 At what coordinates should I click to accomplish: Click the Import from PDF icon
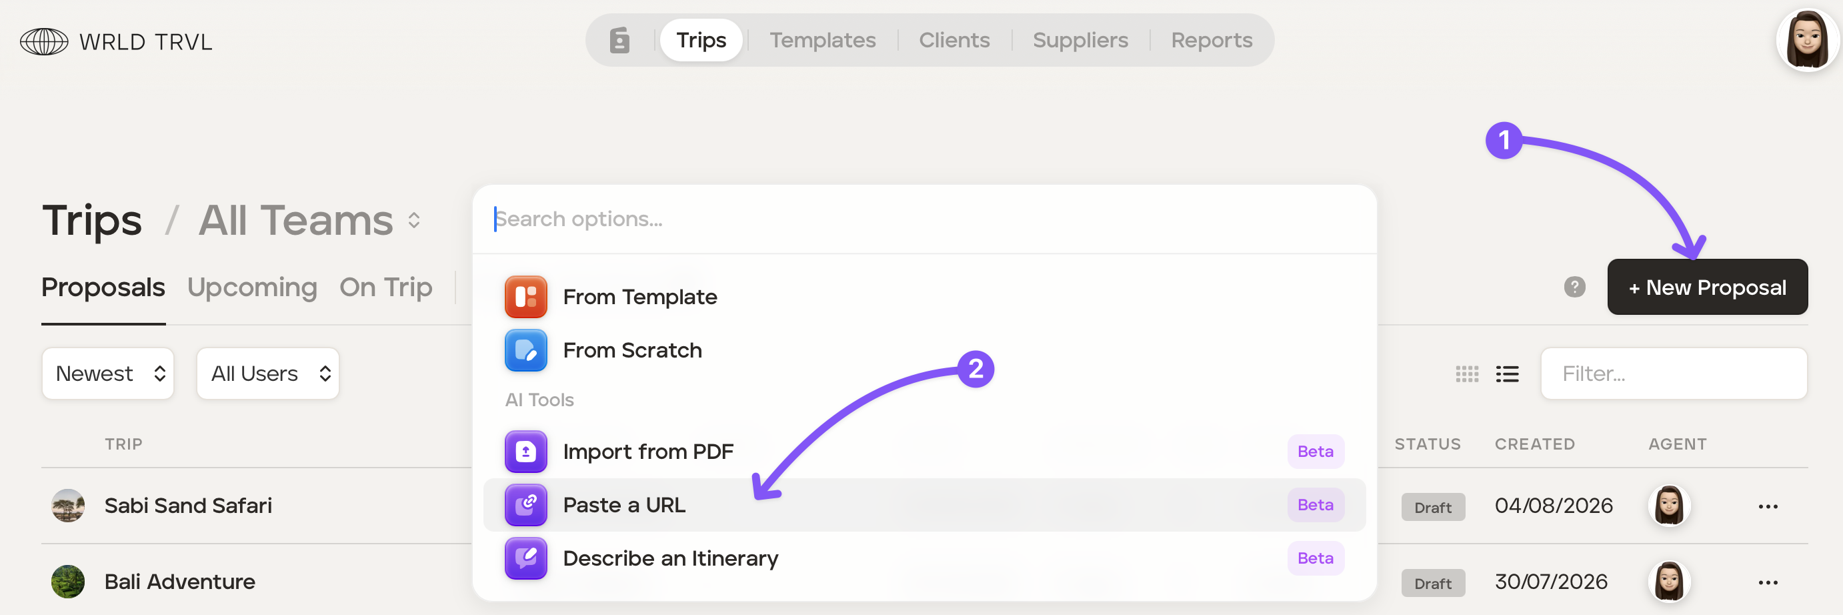526,452
